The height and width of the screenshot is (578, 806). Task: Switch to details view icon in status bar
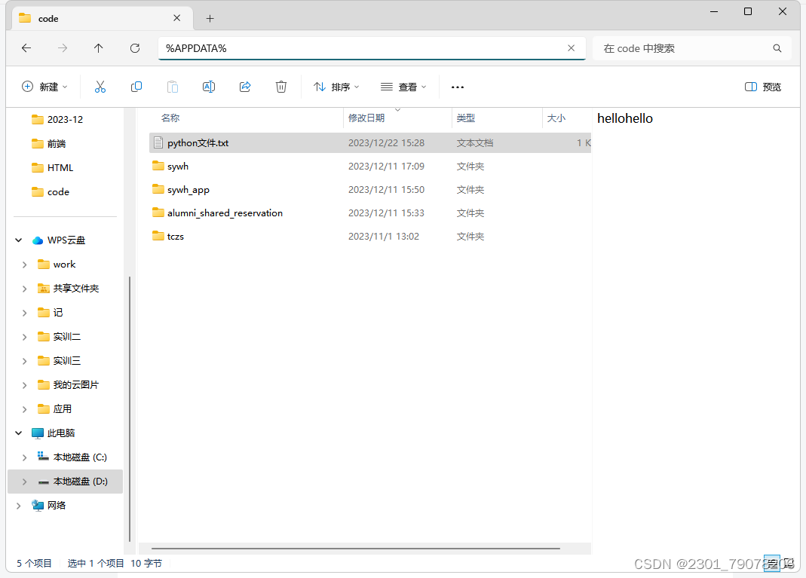pyautogui.click(x=771, y=563)
